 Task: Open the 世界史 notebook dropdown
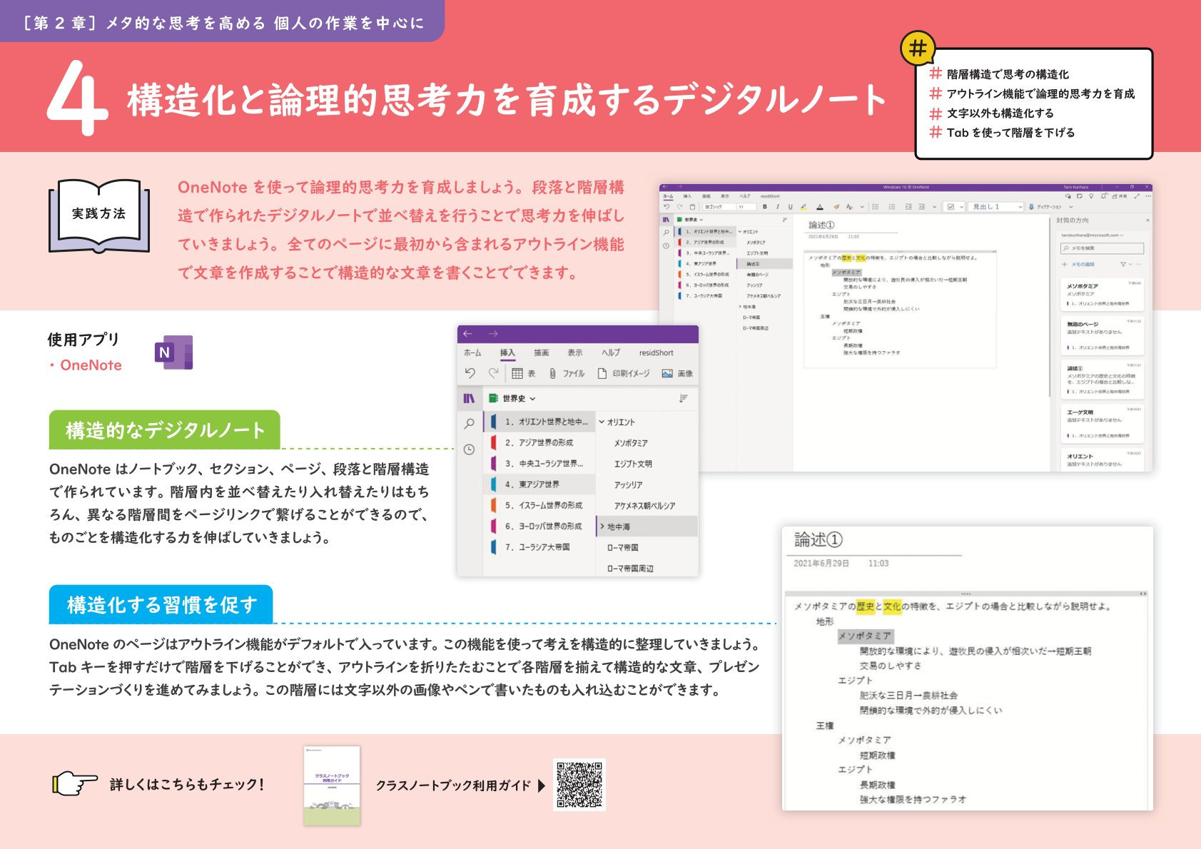(533, 399)
